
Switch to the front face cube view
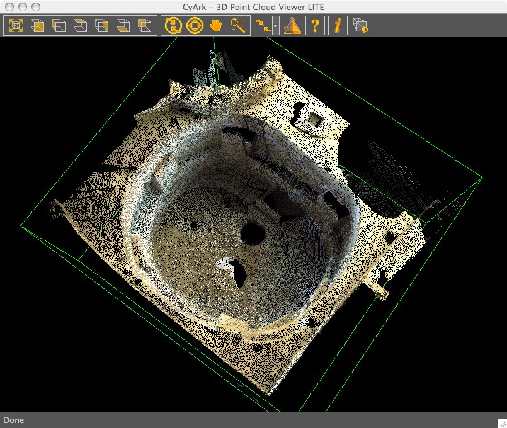coord(37,26)
